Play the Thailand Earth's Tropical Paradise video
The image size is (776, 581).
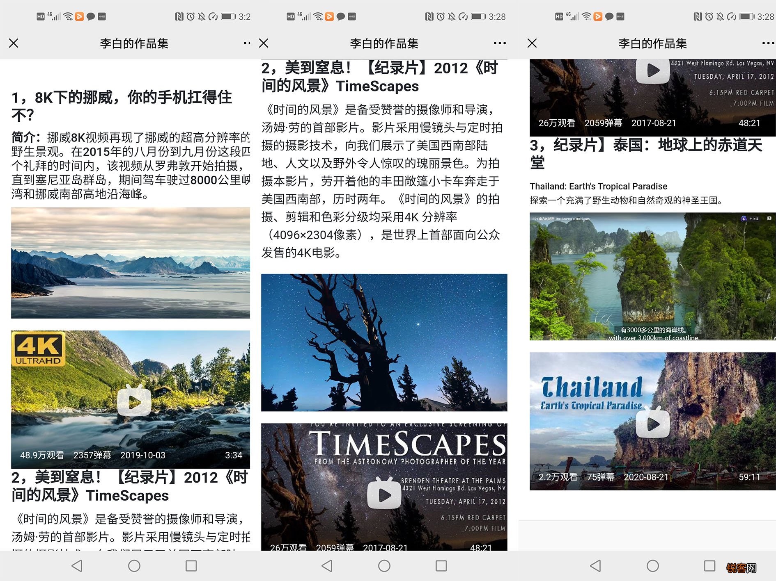point(652,423)
